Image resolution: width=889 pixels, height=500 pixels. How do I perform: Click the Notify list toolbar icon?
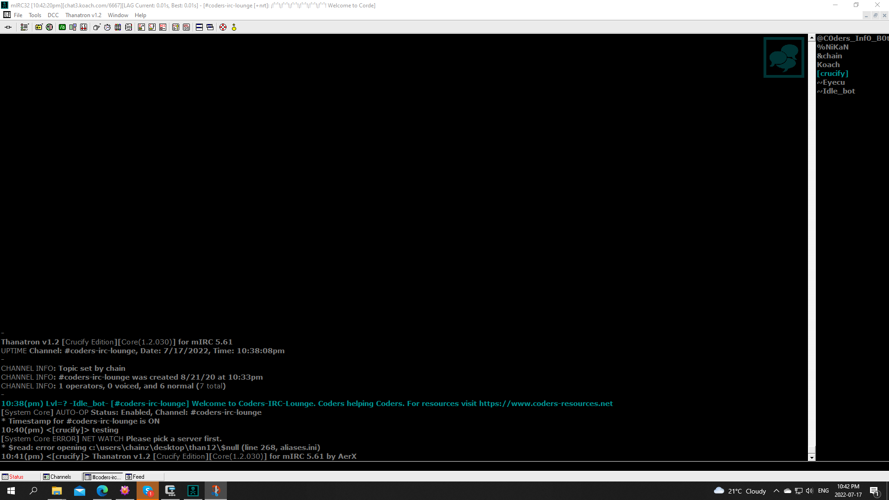175,27
